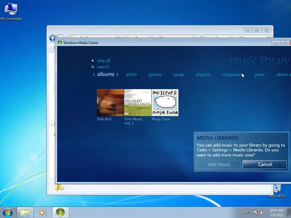291x218 pixels.
Task: Switch to the composers view
Action: (232, 75)
